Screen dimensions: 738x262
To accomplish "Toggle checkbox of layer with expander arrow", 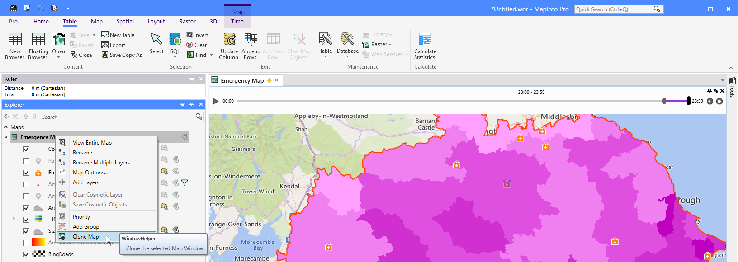I will click(26, 220).
